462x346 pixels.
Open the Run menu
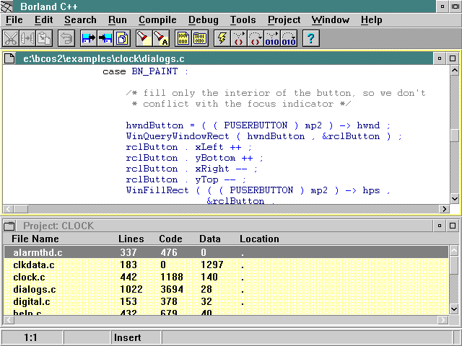[117, 19]
